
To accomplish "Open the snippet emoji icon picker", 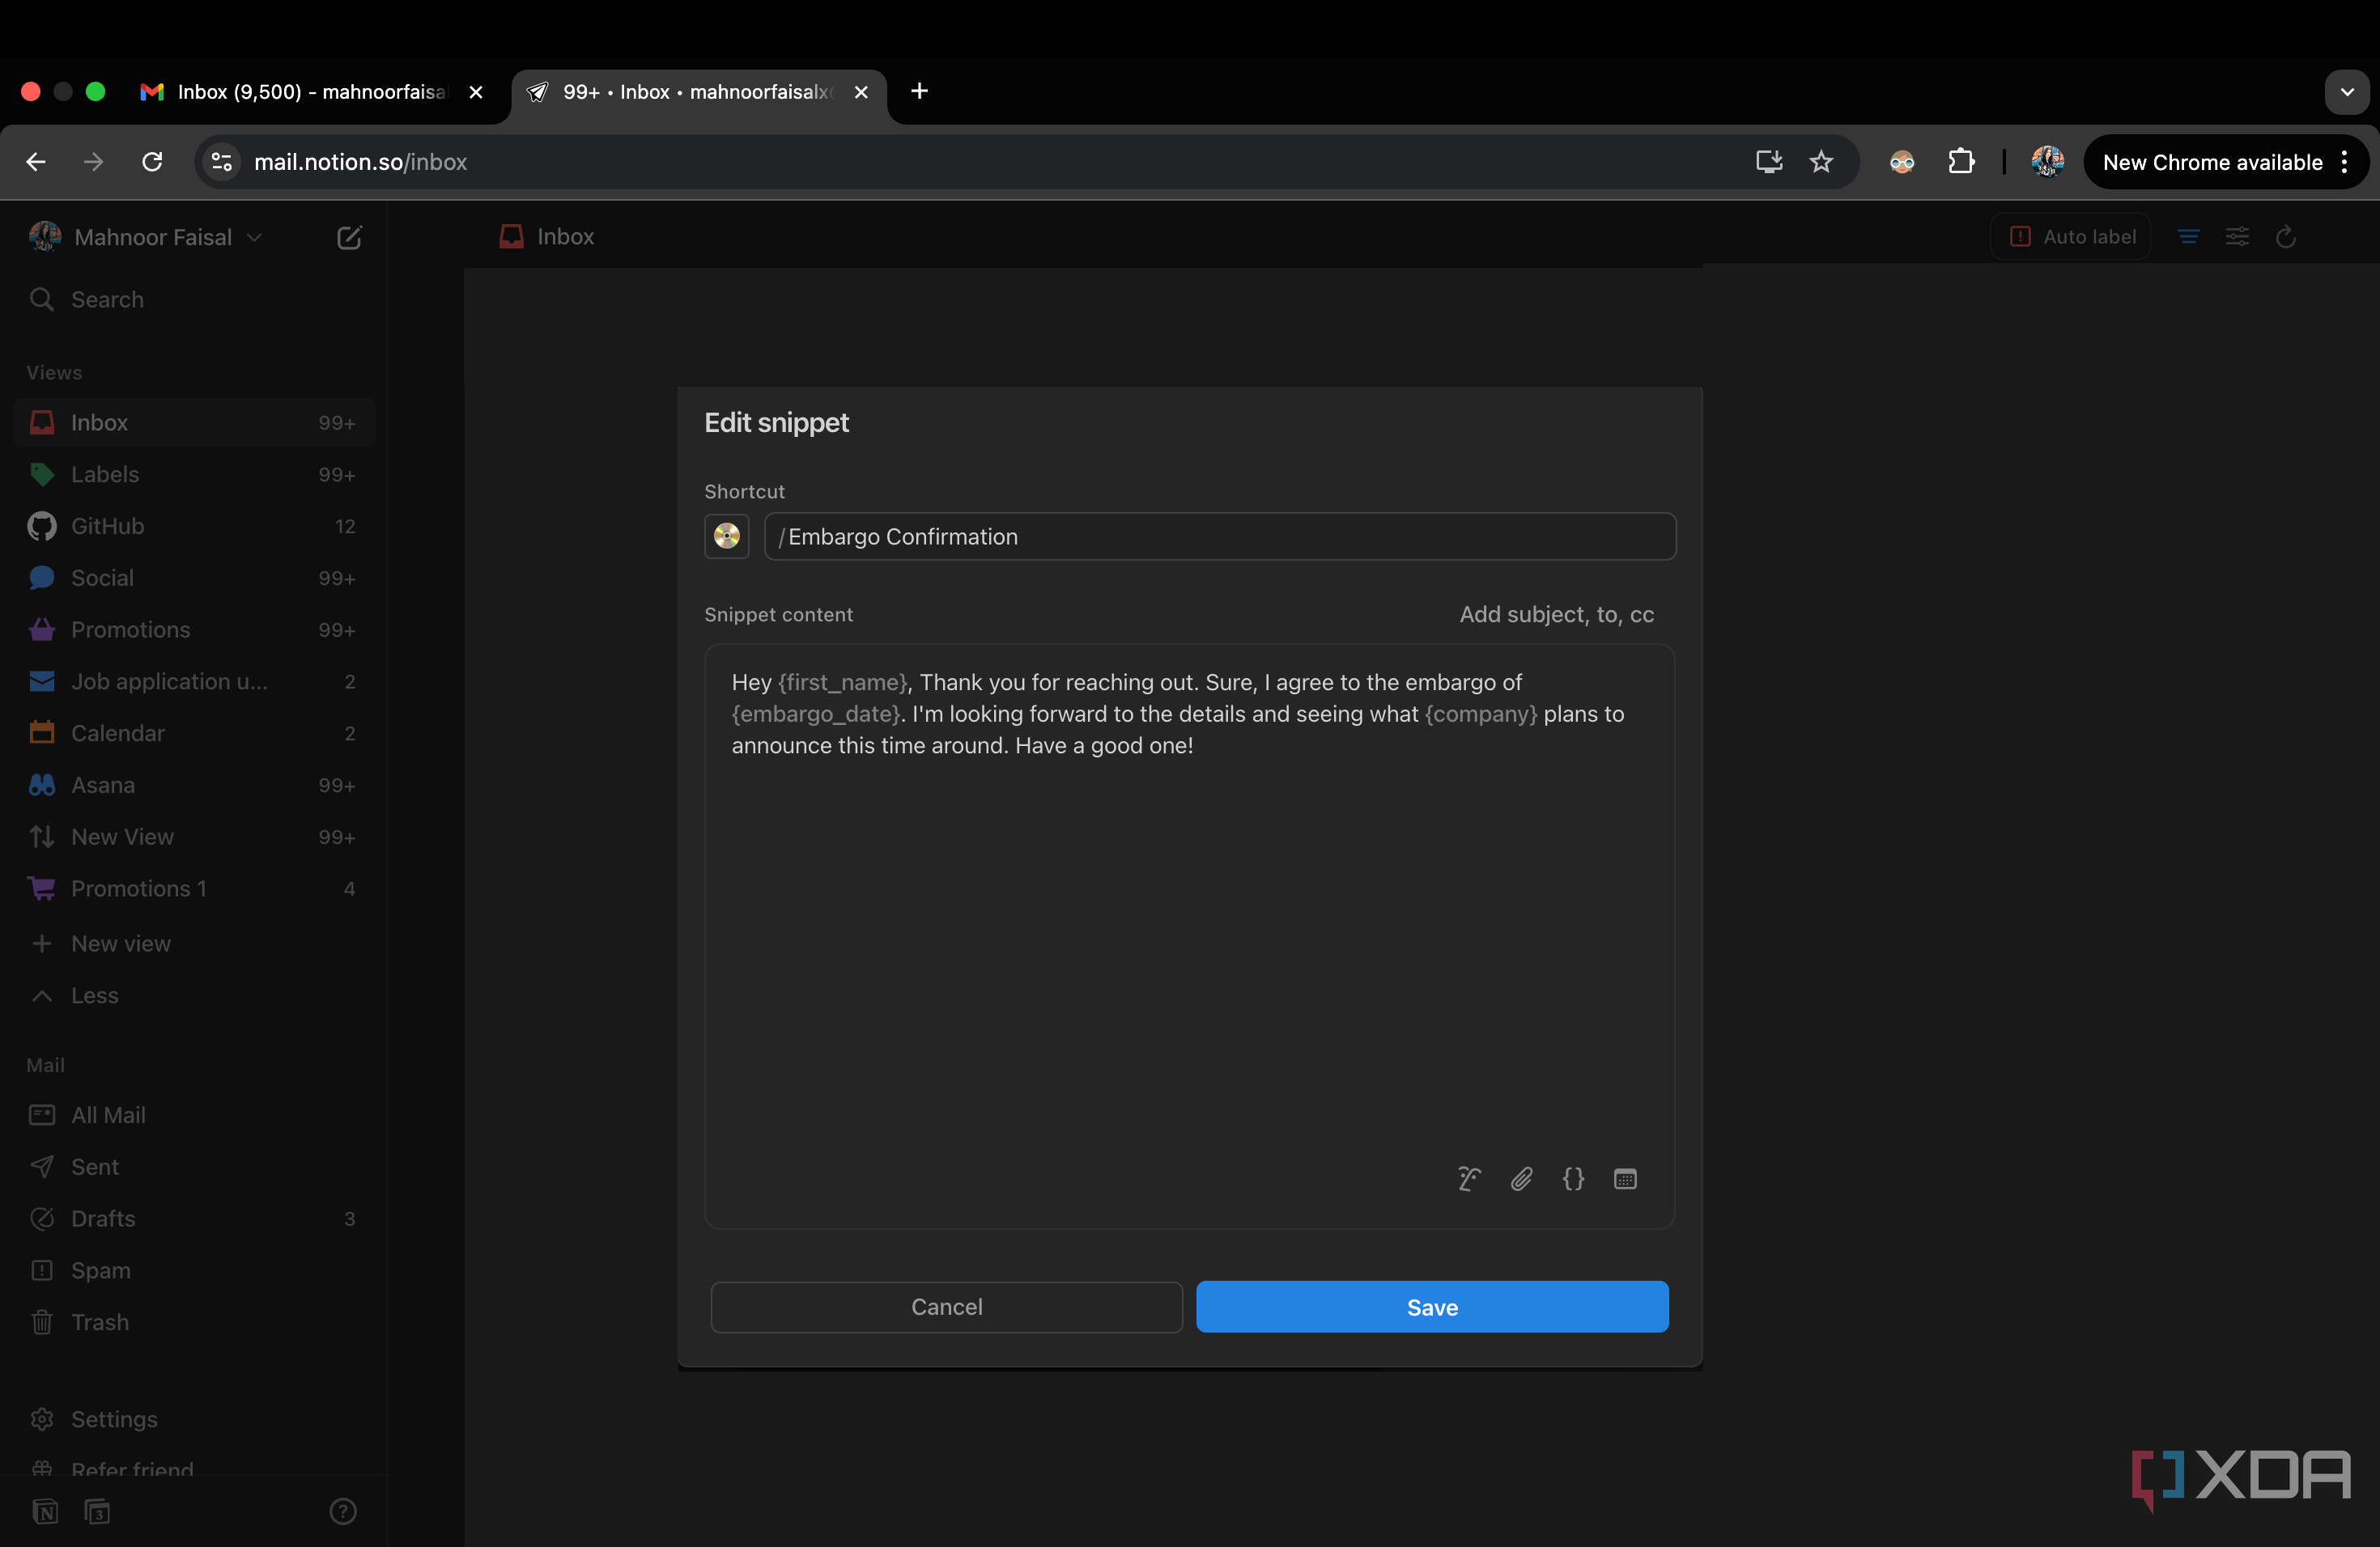I will (x=727, y=536).
